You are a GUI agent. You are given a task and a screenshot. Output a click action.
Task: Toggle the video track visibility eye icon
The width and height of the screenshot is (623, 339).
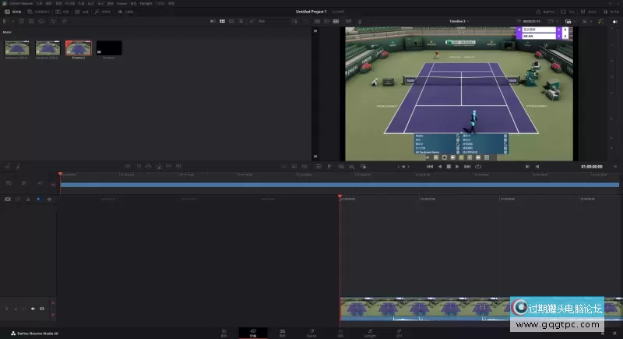tap(48, 200)
